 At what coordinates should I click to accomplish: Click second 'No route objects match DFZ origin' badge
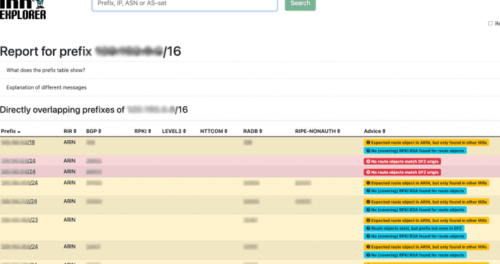point(402,172)
